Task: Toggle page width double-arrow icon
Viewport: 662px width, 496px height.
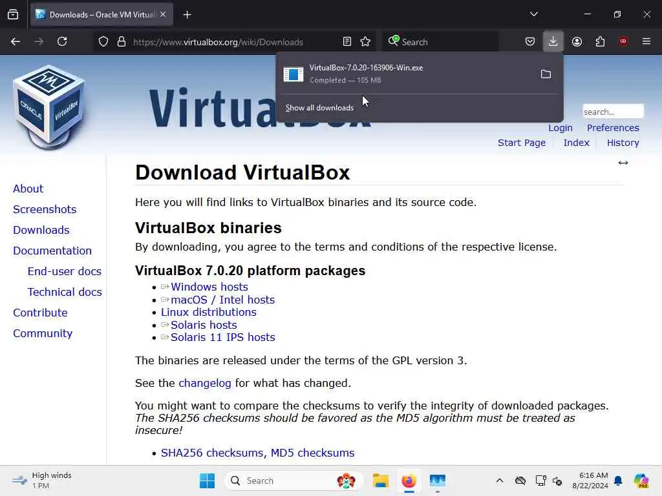Action: click(x=623, y=163)
